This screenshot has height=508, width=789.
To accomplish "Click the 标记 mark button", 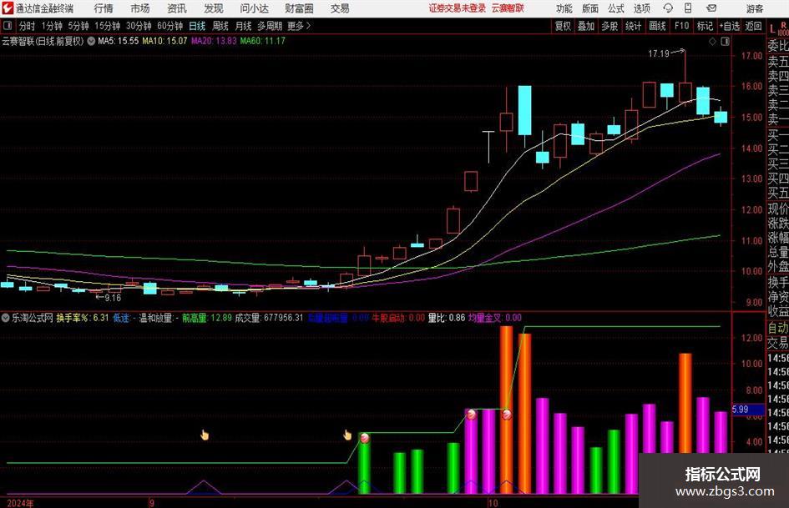I will 705,26.
